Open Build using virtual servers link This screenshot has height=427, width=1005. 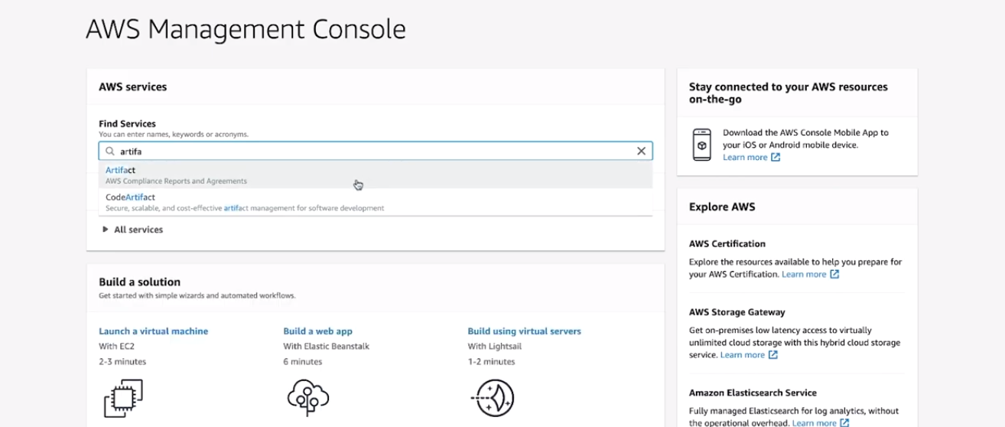(x=524, y=331)
